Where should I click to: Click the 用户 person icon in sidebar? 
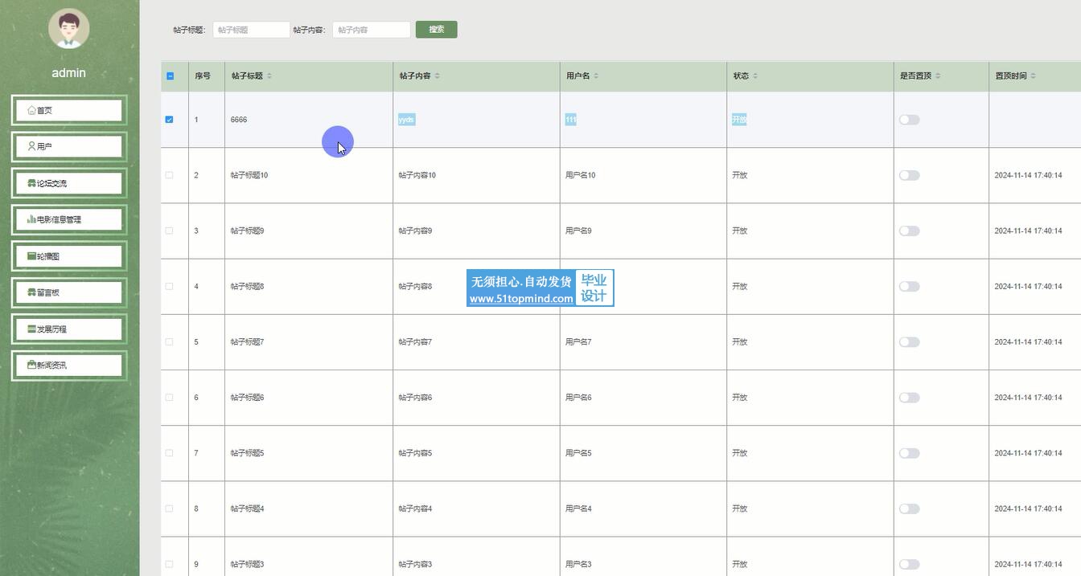click(x=31, y=147)
